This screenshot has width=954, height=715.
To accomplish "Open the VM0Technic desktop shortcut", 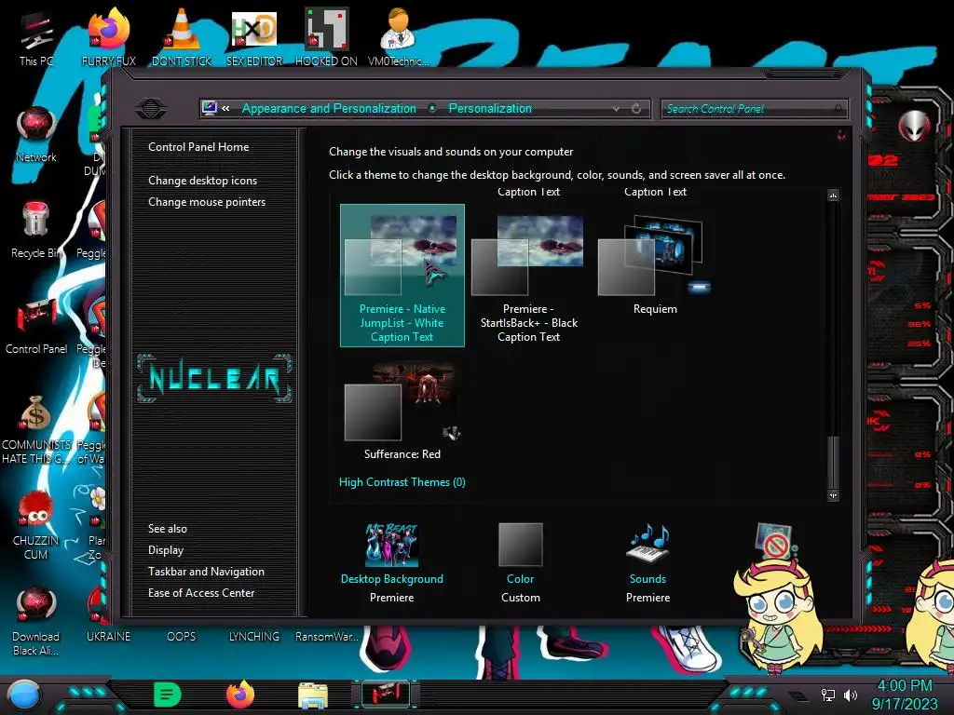I will 398,37.
